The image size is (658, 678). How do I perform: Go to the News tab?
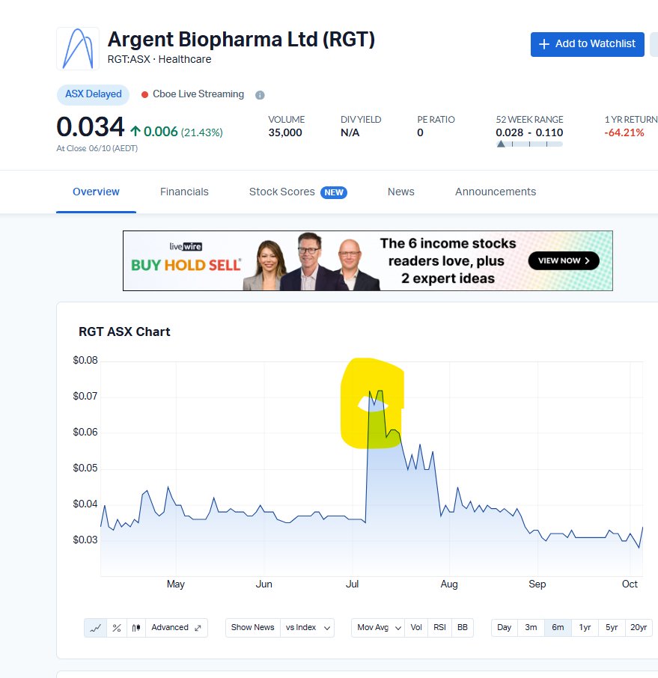click(401, 192)
